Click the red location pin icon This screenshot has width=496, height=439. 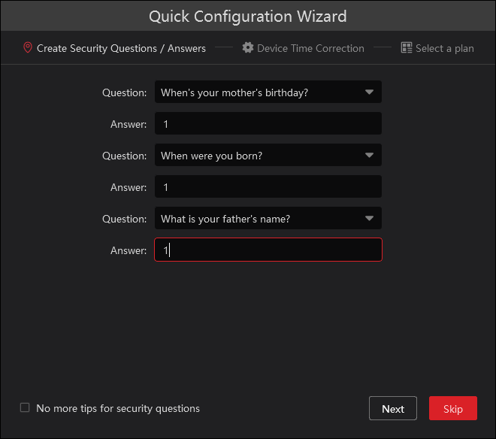(28, 48)
